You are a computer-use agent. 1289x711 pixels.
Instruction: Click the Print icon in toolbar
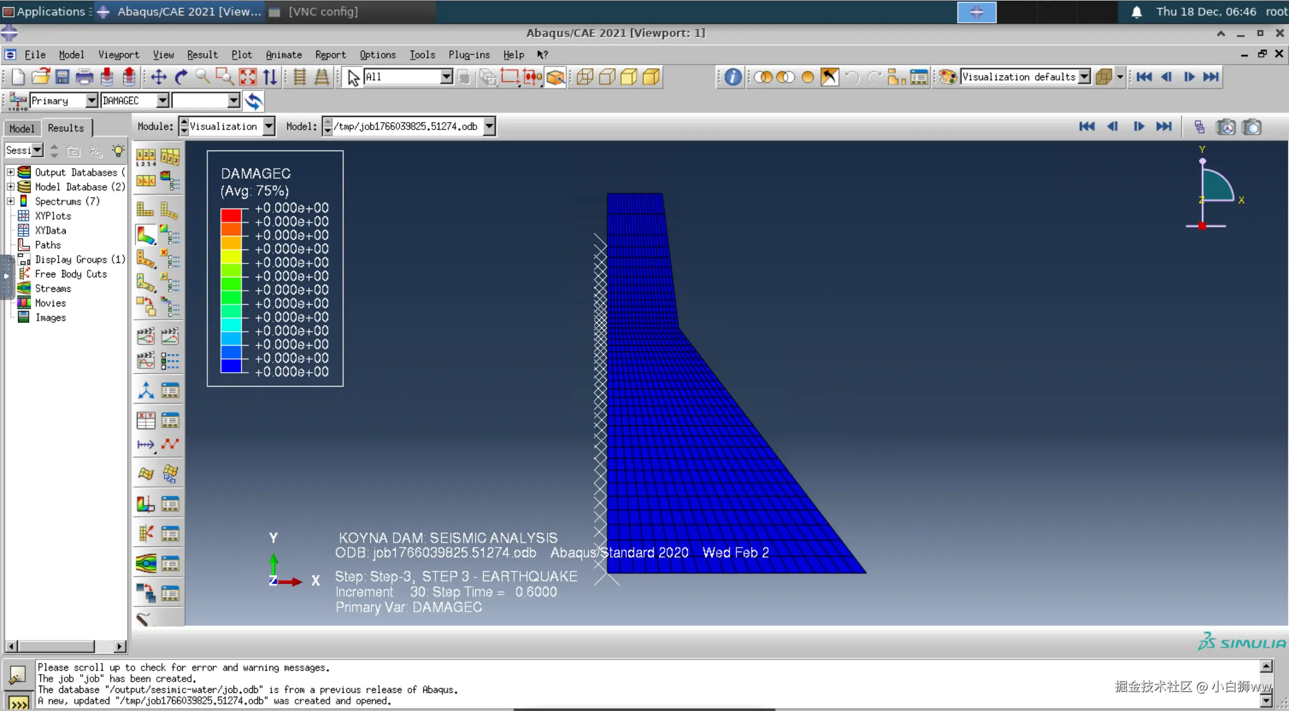point(84,77)
